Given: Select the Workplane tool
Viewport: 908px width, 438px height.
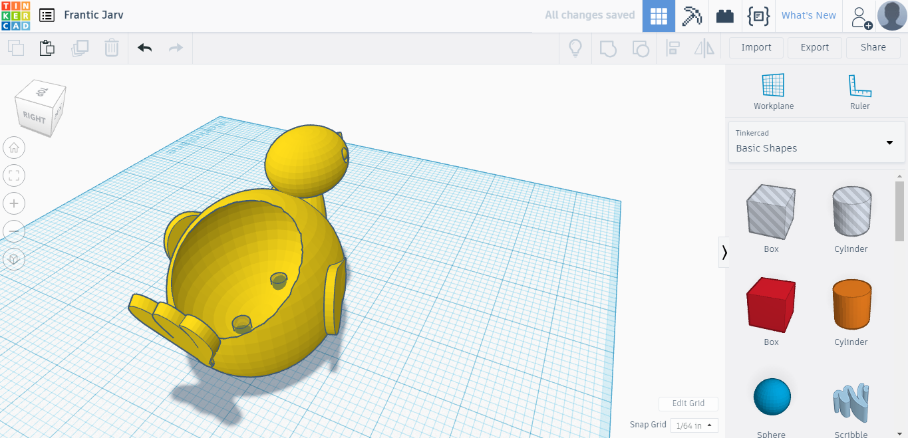Looking at the screenshot, I should click(774, 92).
